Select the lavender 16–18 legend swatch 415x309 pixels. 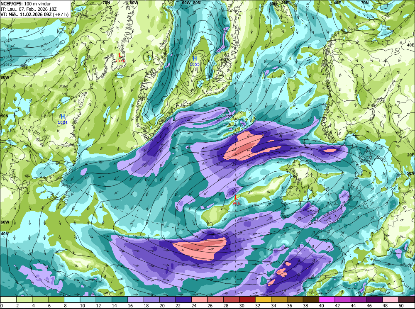[x=136, y=299]
